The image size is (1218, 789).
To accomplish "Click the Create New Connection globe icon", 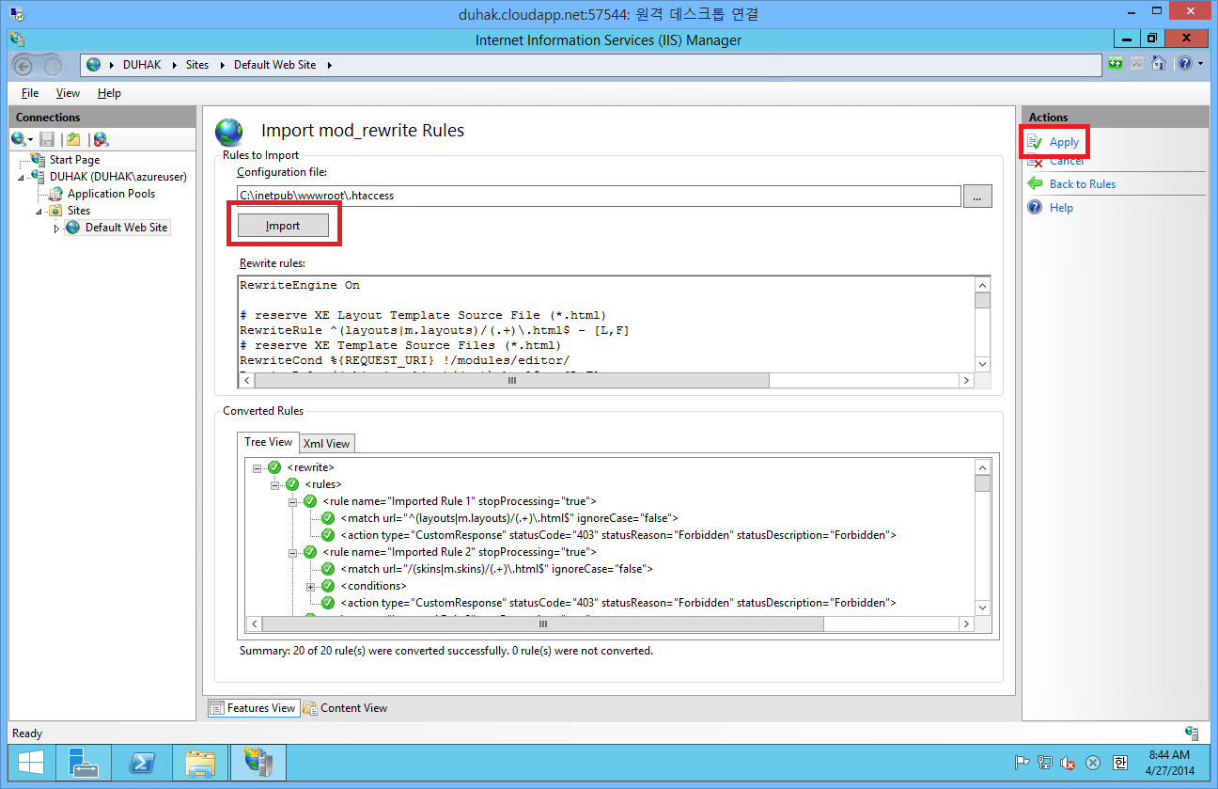I will 19,139.
